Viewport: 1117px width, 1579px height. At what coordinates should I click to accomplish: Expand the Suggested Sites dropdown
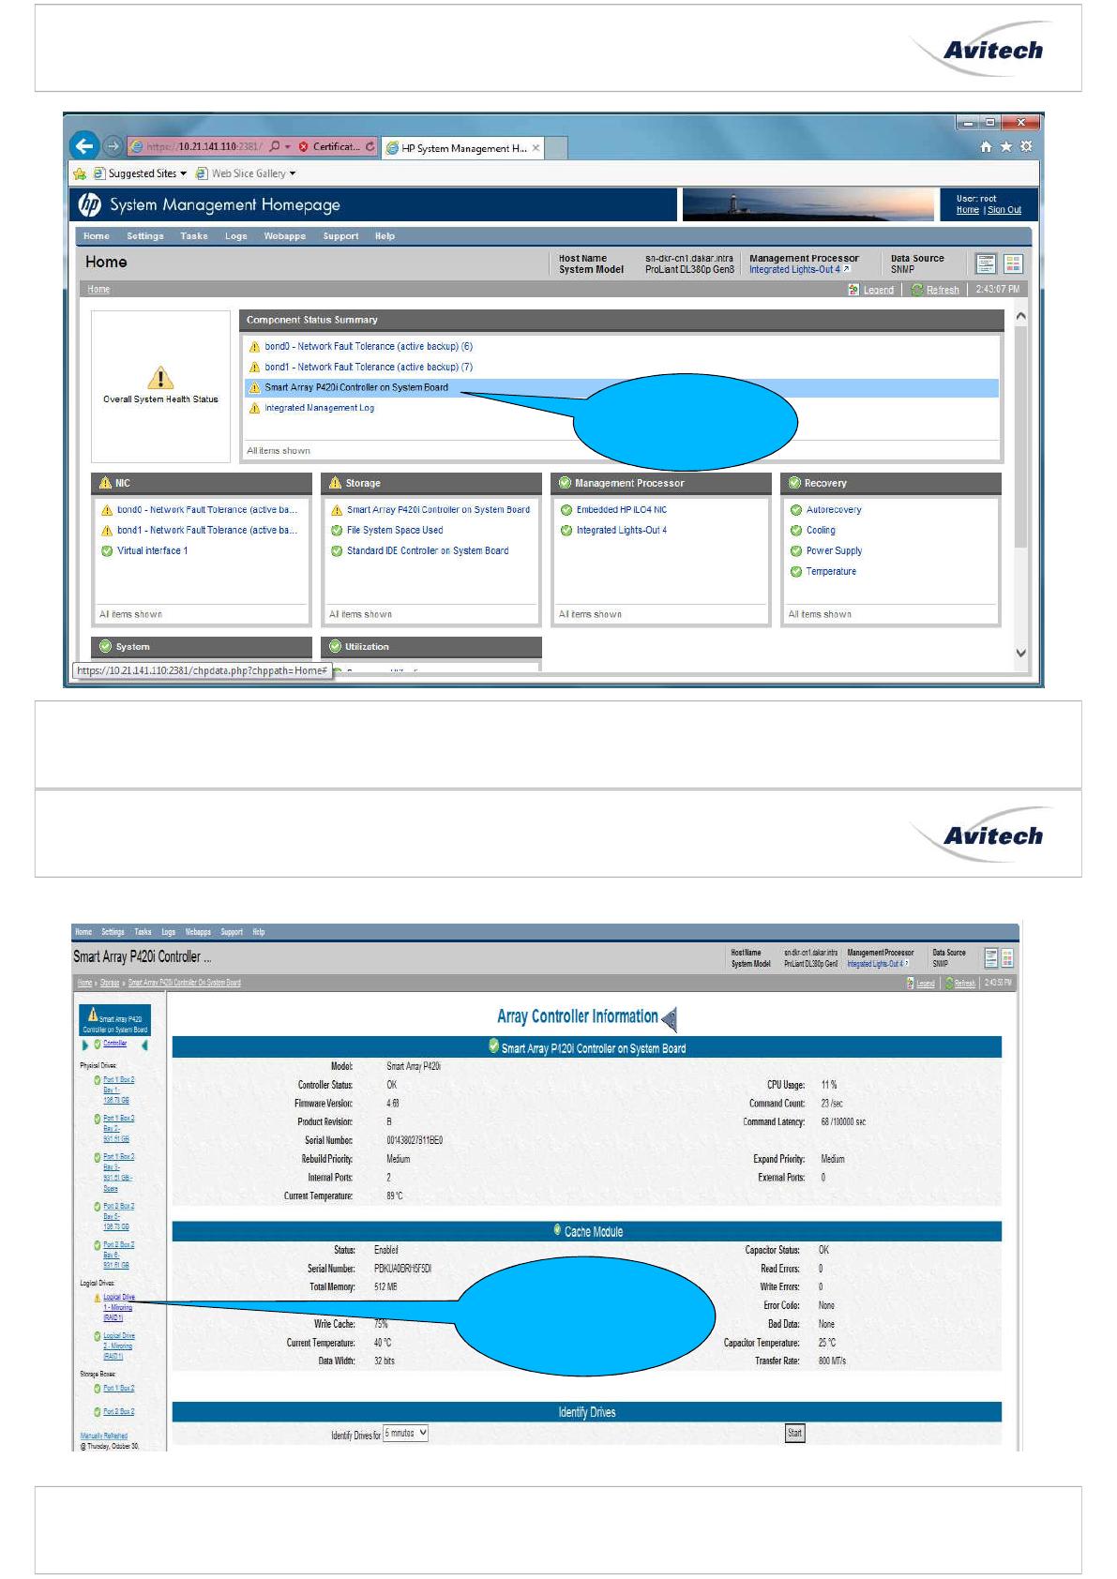(x=184, y=173)
